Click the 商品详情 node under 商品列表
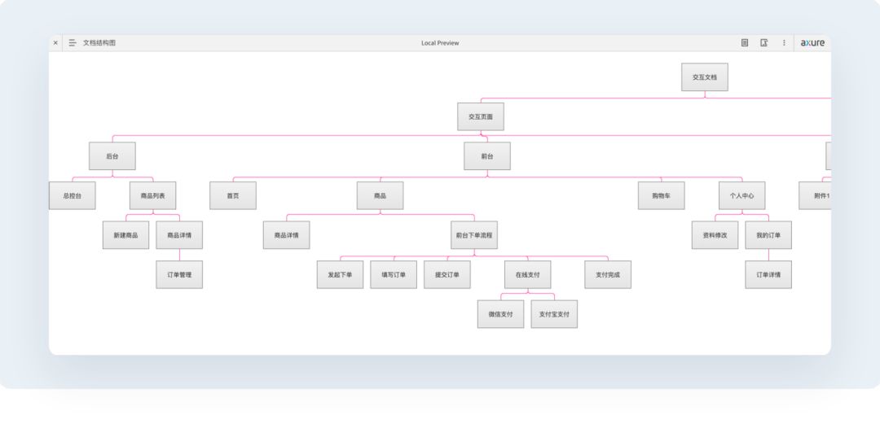 pyautogui.click(x=179, y=235)
